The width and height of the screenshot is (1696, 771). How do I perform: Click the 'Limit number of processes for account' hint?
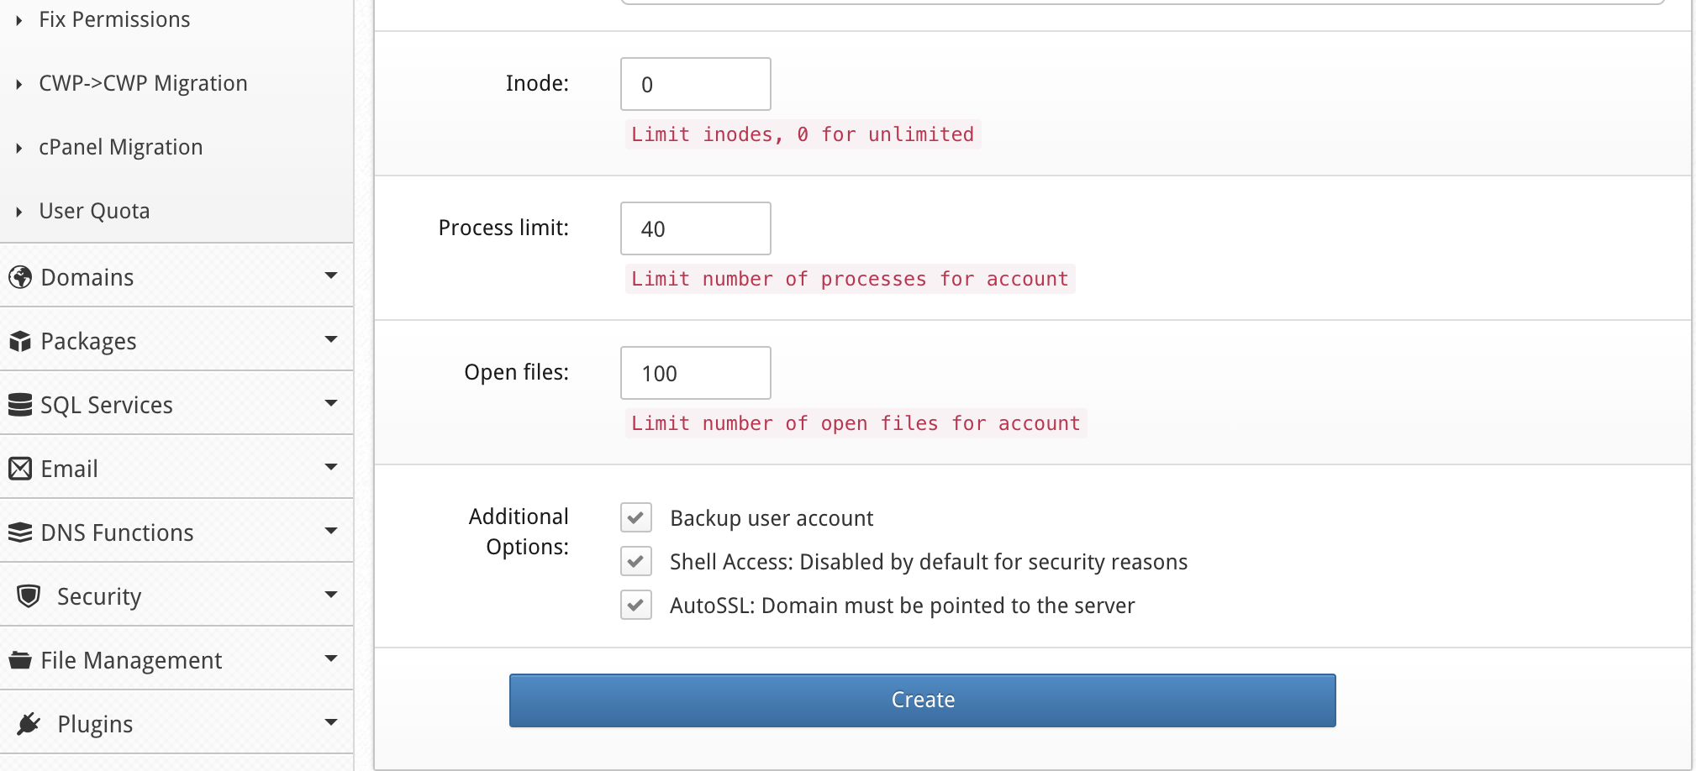(850, 279)
